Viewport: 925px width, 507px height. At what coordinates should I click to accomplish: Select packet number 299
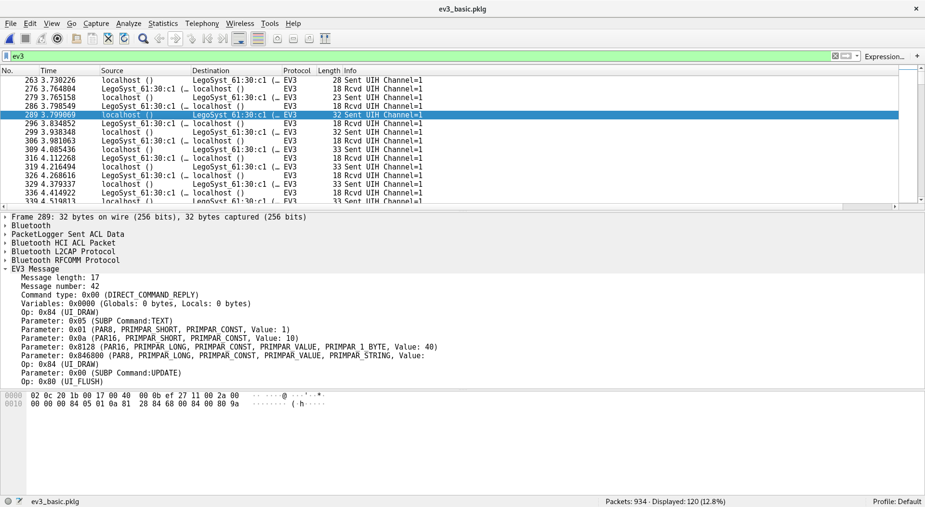[x=449, y=132]
